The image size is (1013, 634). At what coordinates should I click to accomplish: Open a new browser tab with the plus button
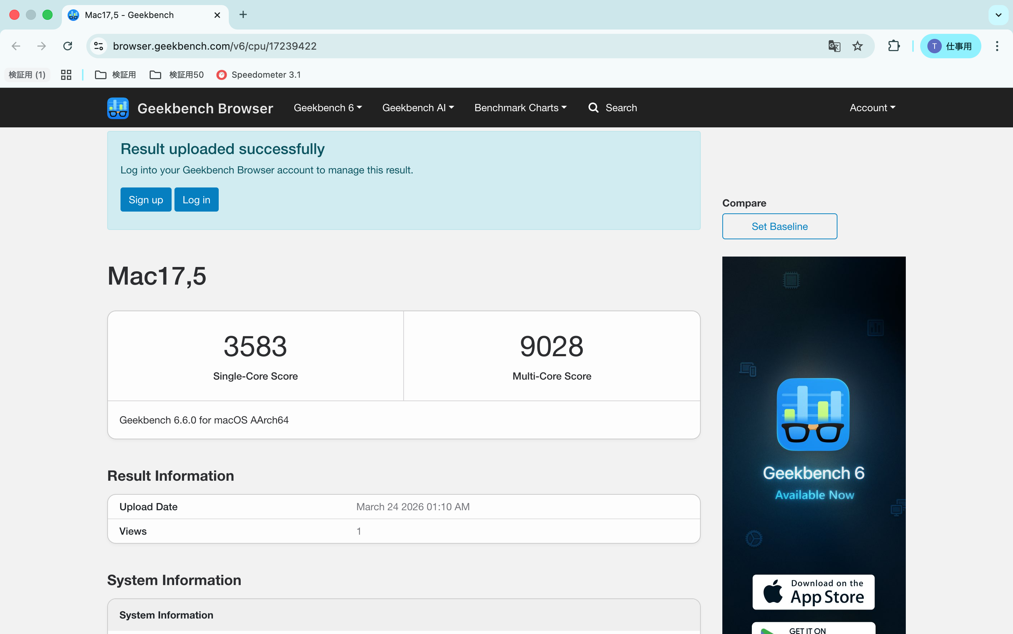coord(243,15)
